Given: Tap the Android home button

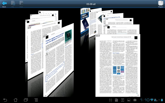Looking at the screenshot, I should tap(15, 100).
